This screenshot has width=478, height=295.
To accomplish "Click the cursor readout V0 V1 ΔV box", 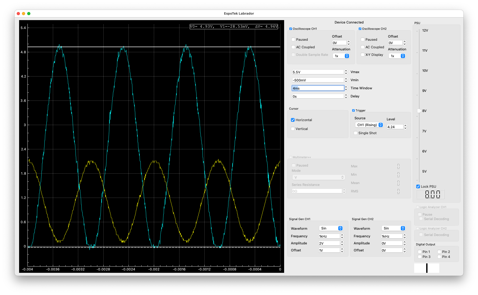I will point(234,26).
